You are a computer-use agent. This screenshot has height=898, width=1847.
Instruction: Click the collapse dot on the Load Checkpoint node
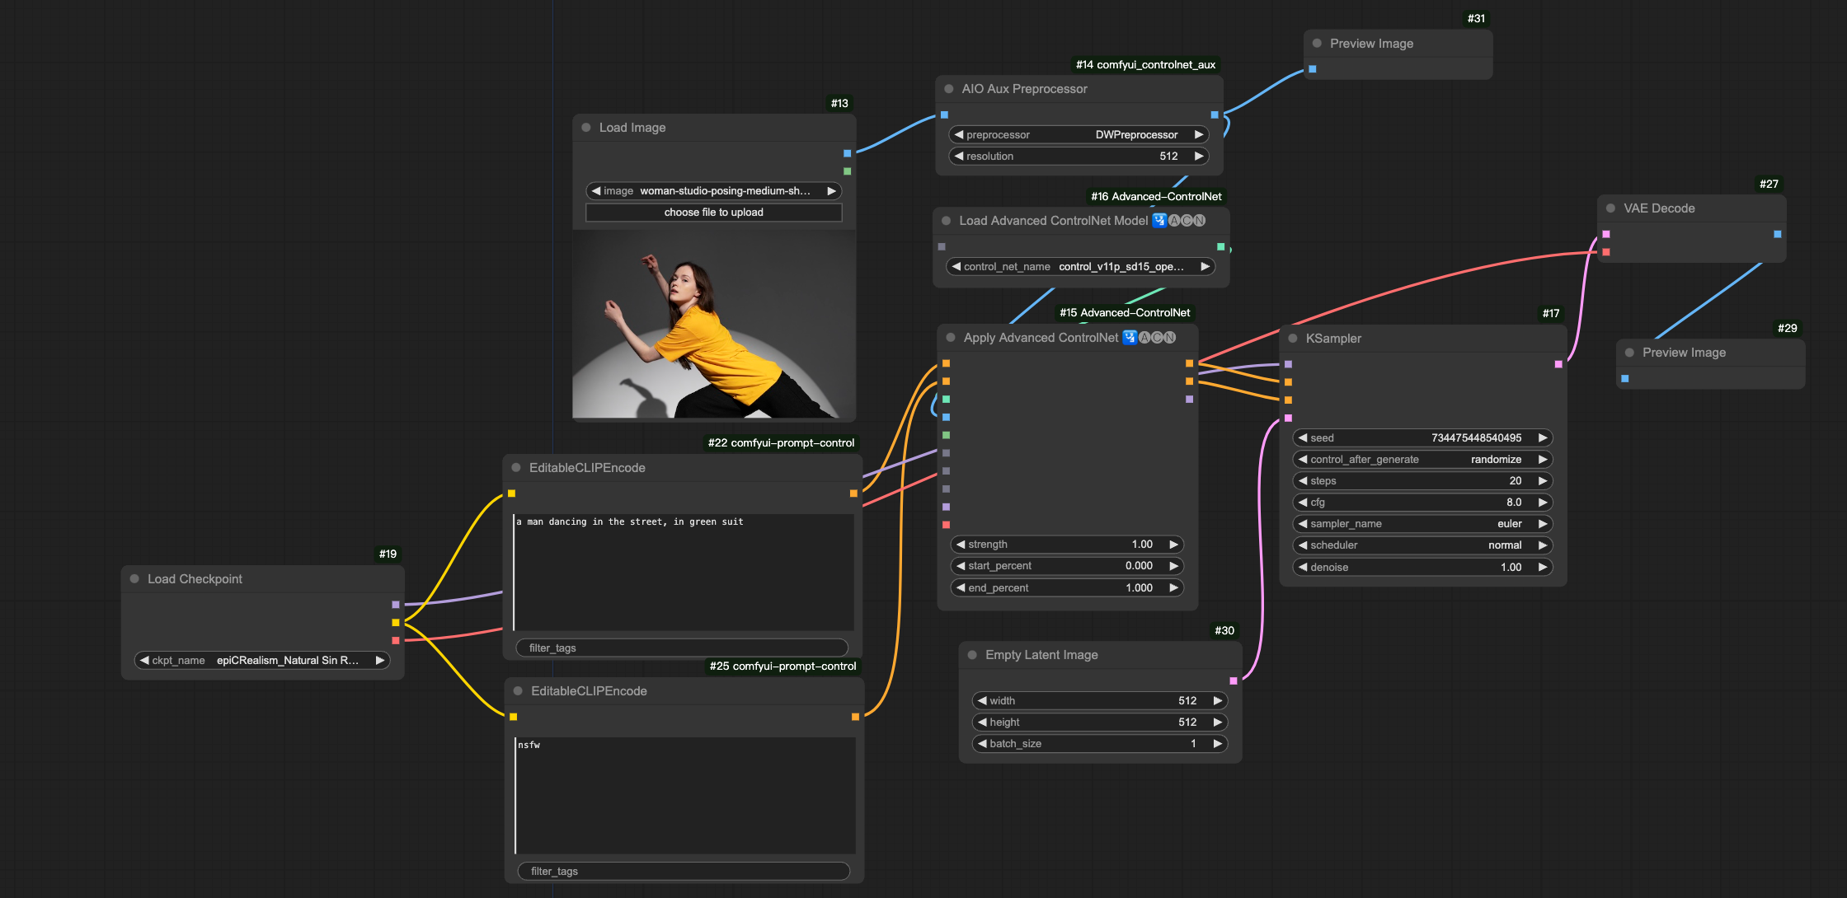134,578
